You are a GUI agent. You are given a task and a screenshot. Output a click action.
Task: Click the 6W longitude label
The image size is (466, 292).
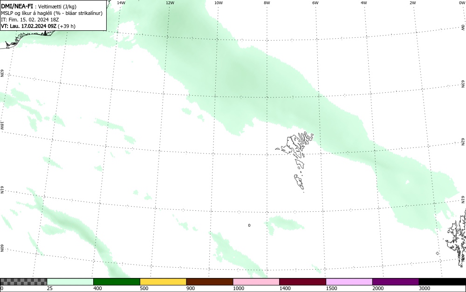pyautogui.click(x=315, y=3)
